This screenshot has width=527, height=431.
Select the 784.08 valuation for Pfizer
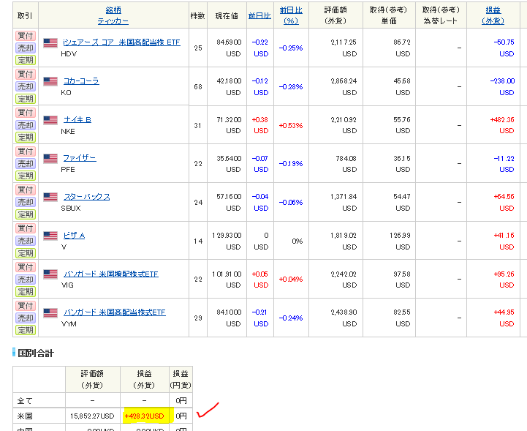(x=346, y=158)
